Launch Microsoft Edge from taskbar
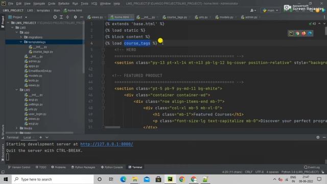The height and width of the screenshot is (184, 327). click(x=123, y=179)
